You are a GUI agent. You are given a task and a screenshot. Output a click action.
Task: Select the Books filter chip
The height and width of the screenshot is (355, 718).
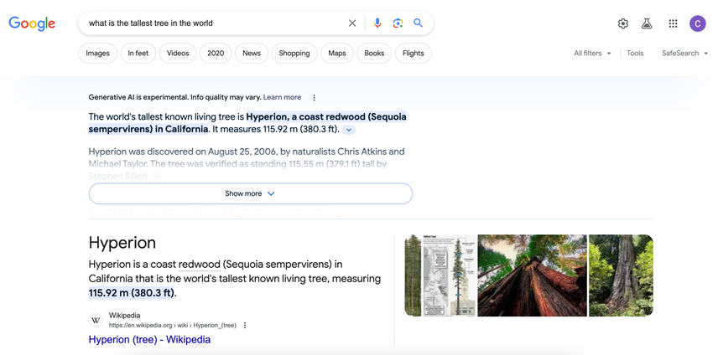coord(374,54)
